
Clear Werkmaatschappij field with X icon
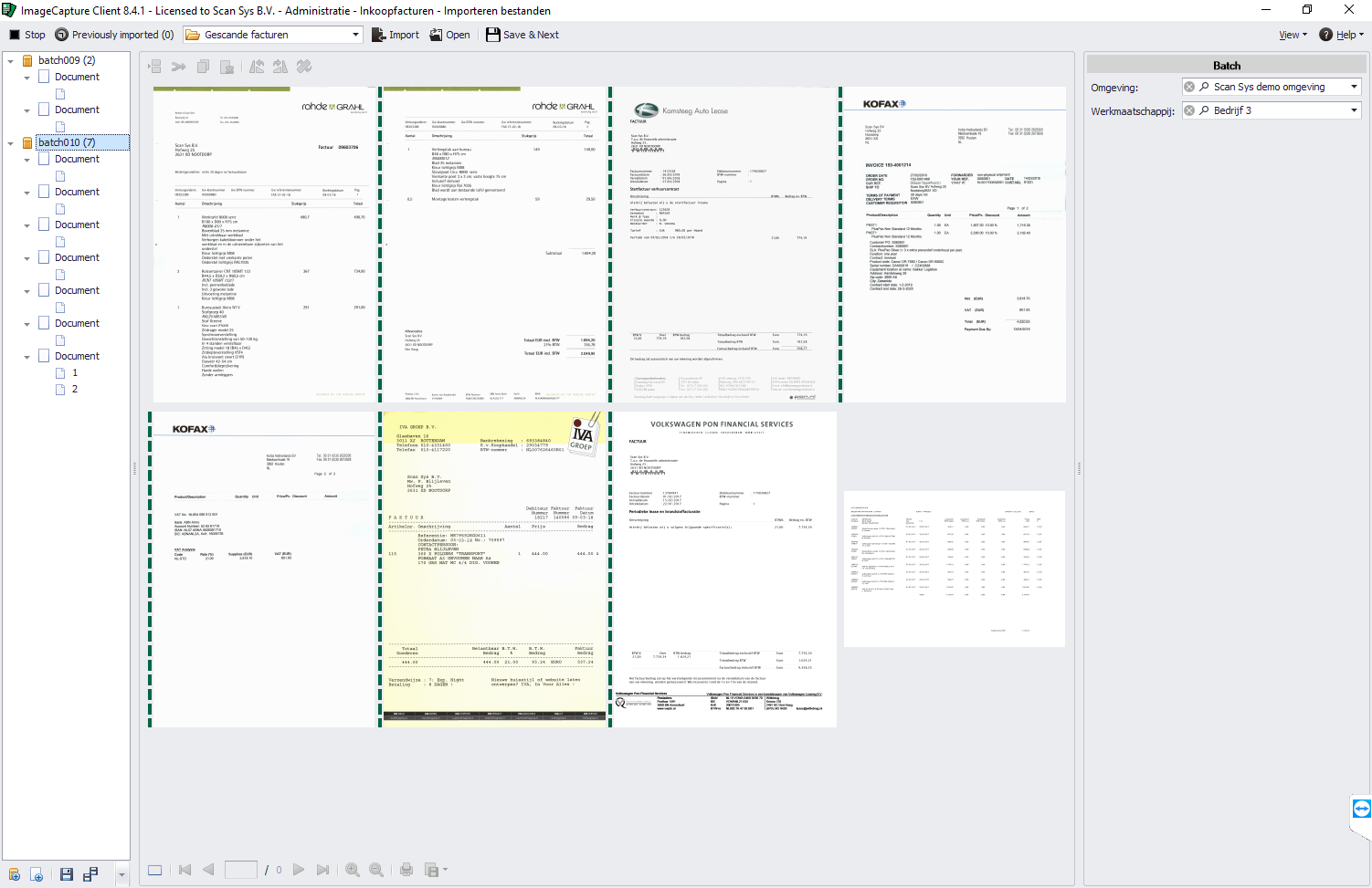pos(1189,110)
